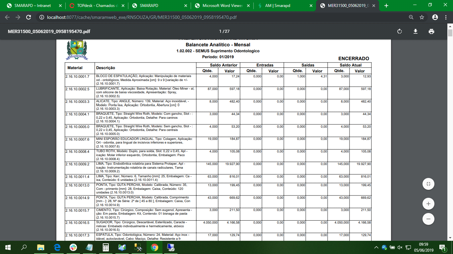Image resolution: width=453 pixels, height=254 pixels.
Task: Click the 'Saídas' column header
Action: [308, 65]
